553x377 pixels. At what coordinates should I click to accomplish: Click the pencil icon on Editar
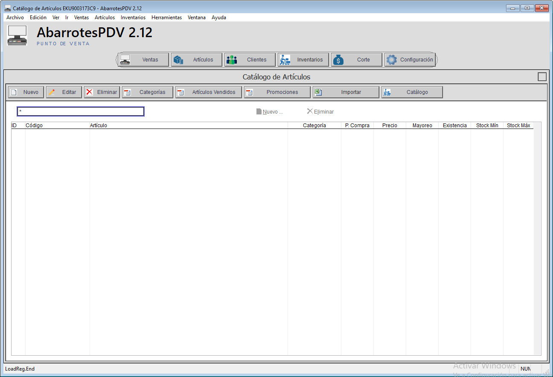[52, 92]
